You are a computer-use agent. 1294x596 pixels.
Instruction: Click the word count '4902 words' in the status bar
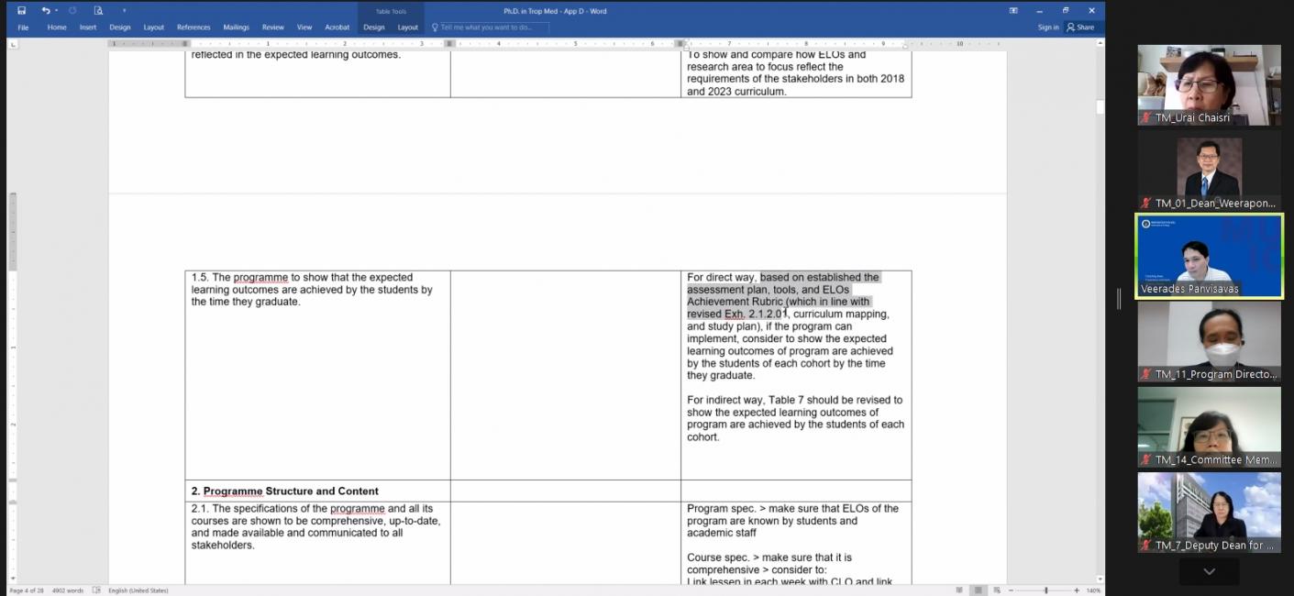tap(68, 590)
